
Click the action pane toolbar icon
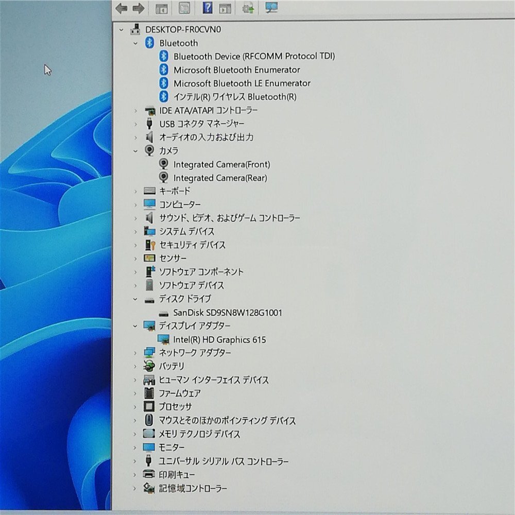[225, 9]
